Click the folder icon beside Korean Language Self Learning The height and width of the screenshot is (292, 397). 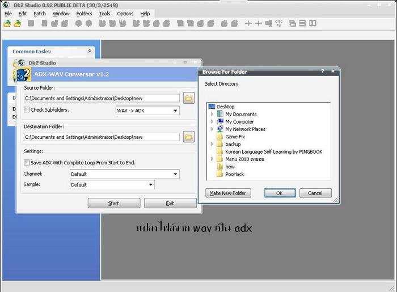[x=220, y=151]
